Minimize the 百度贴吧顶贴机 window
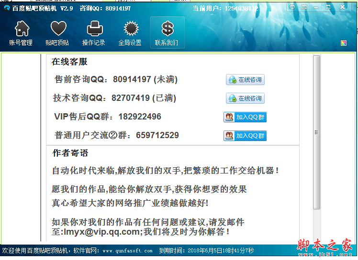Image resolution: width=358 pixels, height=260 pixels. [316, 7]
